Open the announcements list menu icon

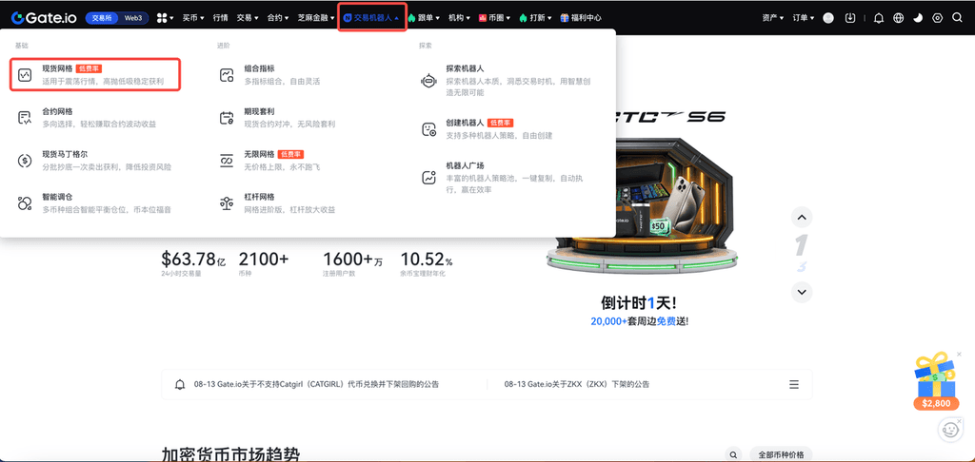click(793, 384)
